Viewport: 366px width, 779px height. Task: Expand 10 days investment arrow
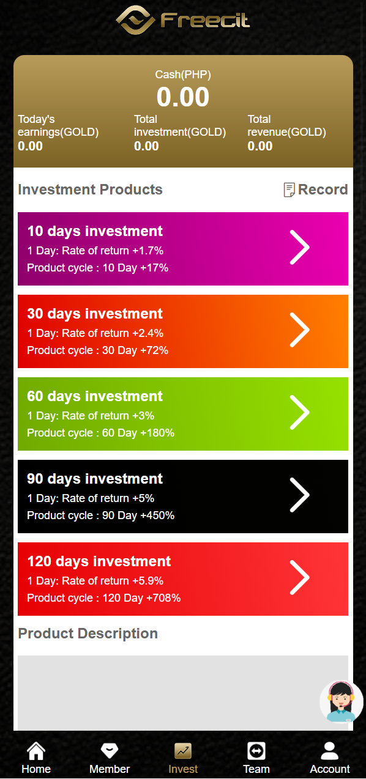click(299, 248)
